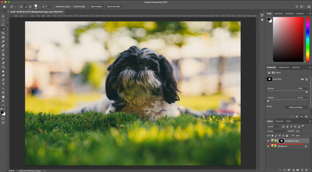The height and width of the screenshot is (172, 312).
Task: Select the Pen tool
Action: coord(3,80)
